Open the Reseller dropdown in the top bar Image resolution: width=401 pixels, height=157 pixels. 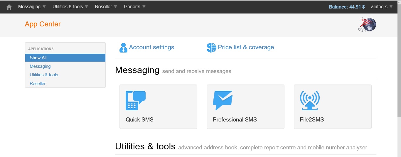106,7
